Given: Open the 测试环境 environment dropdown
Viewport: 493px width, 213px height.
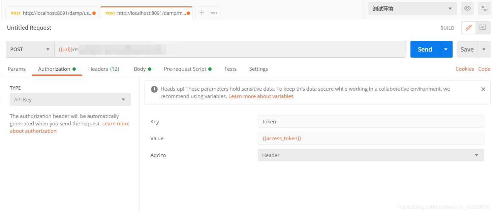Looking at the screenshot, I should [x=412, y=8].
